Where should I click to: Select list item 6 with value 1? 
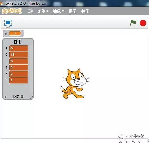click(x=19, y=80)
